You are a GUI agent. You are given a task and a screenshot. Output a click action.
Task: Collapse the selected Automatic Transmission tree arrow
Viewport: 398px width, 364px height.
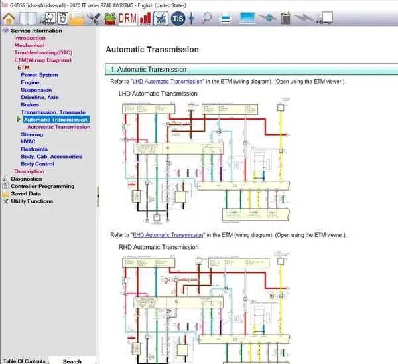(x=19, y=119)
